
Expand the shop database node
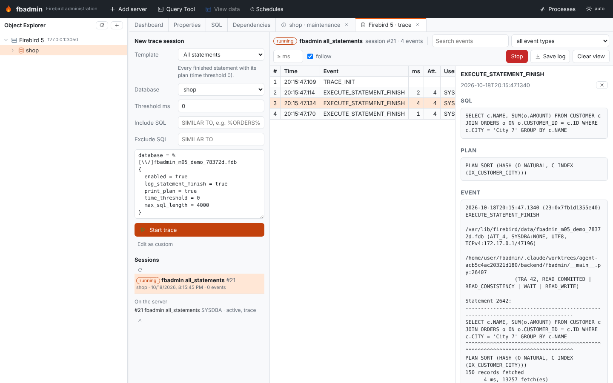13,50
